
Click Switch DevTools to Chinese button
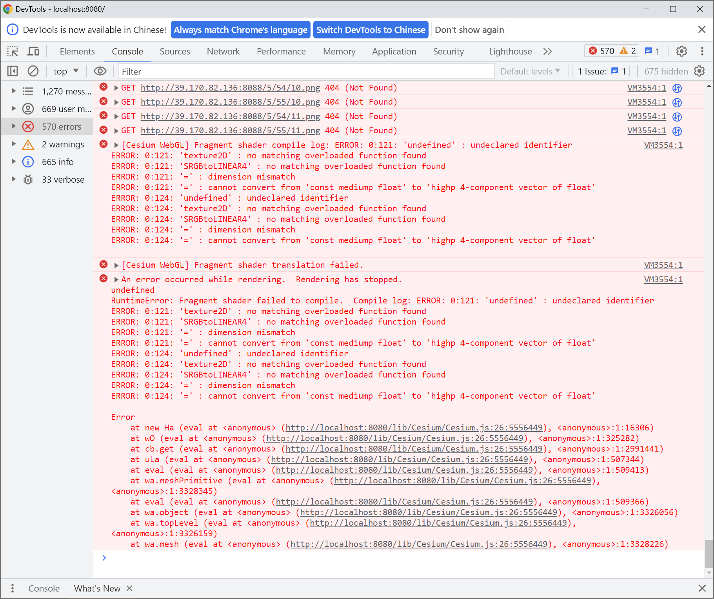tap(371, 30)
